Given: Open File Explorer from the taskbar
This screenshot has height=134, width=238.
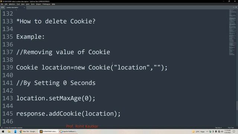Looking at the screenshot, I should click(x=9, y=131).
